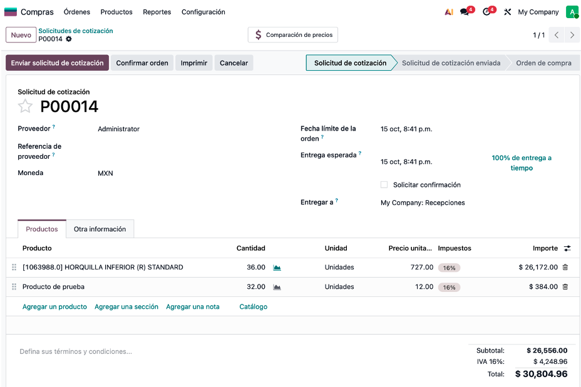Delete the Producto de prueba line
581x387 pixels.
coord(565,287)
